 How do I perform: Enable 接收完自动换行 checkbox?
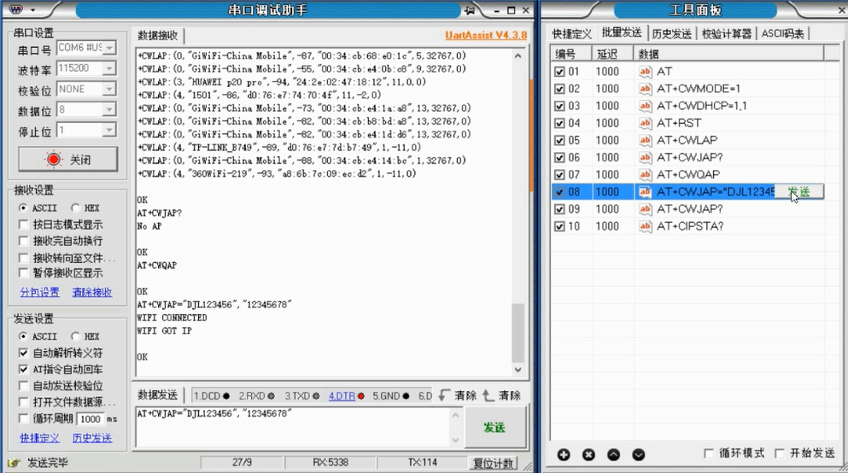point(23,241)
